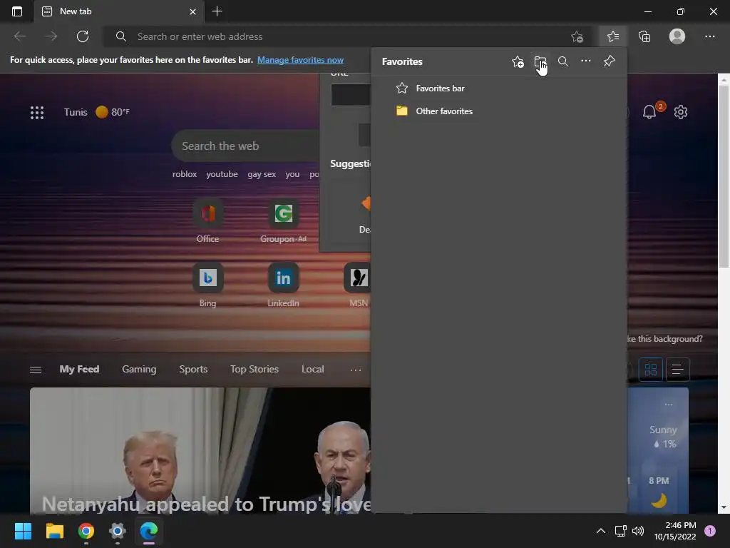Screen dimensions: 730x548
Task: Select the youtube search suggestion
Action: 222,174
